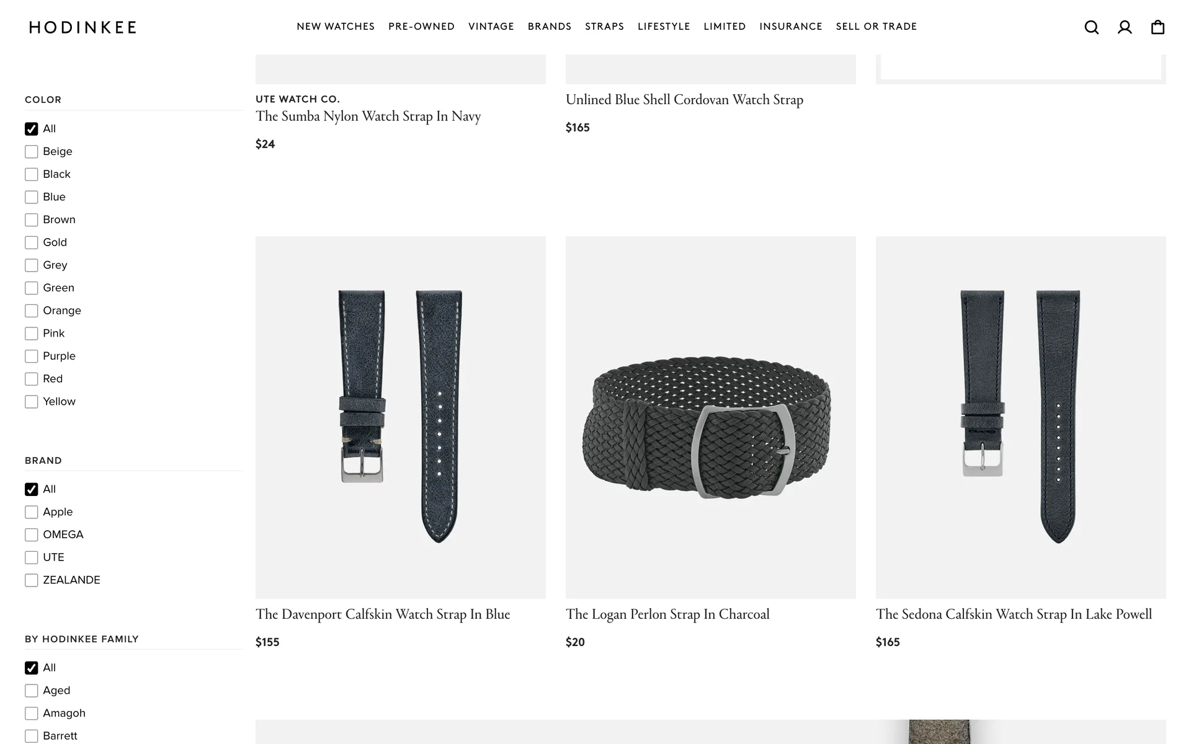Viewport: 1191px width, 744px height.
Task: Open the Sedona Lake Powell strap image
Action: [1020, 417]
